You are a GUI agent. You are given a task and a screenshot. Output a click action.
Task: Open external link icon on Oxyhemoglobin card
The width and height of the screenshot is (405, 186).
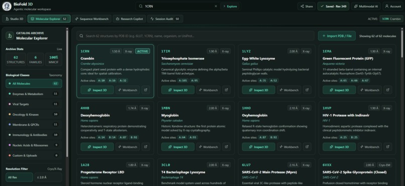[x=307, y=146]
